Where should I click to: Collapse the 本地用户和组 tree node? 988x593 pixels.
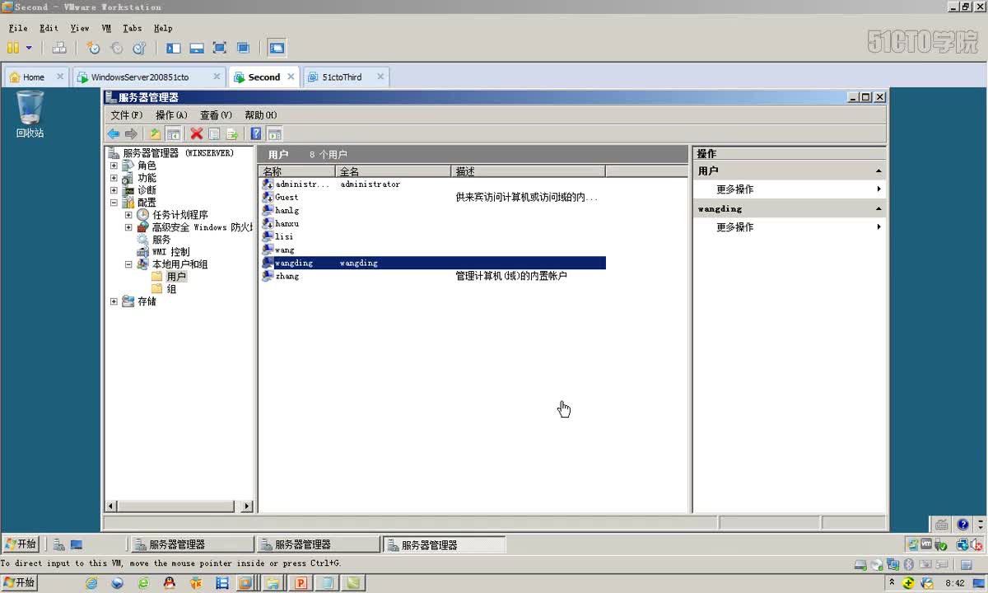(128, 264)
